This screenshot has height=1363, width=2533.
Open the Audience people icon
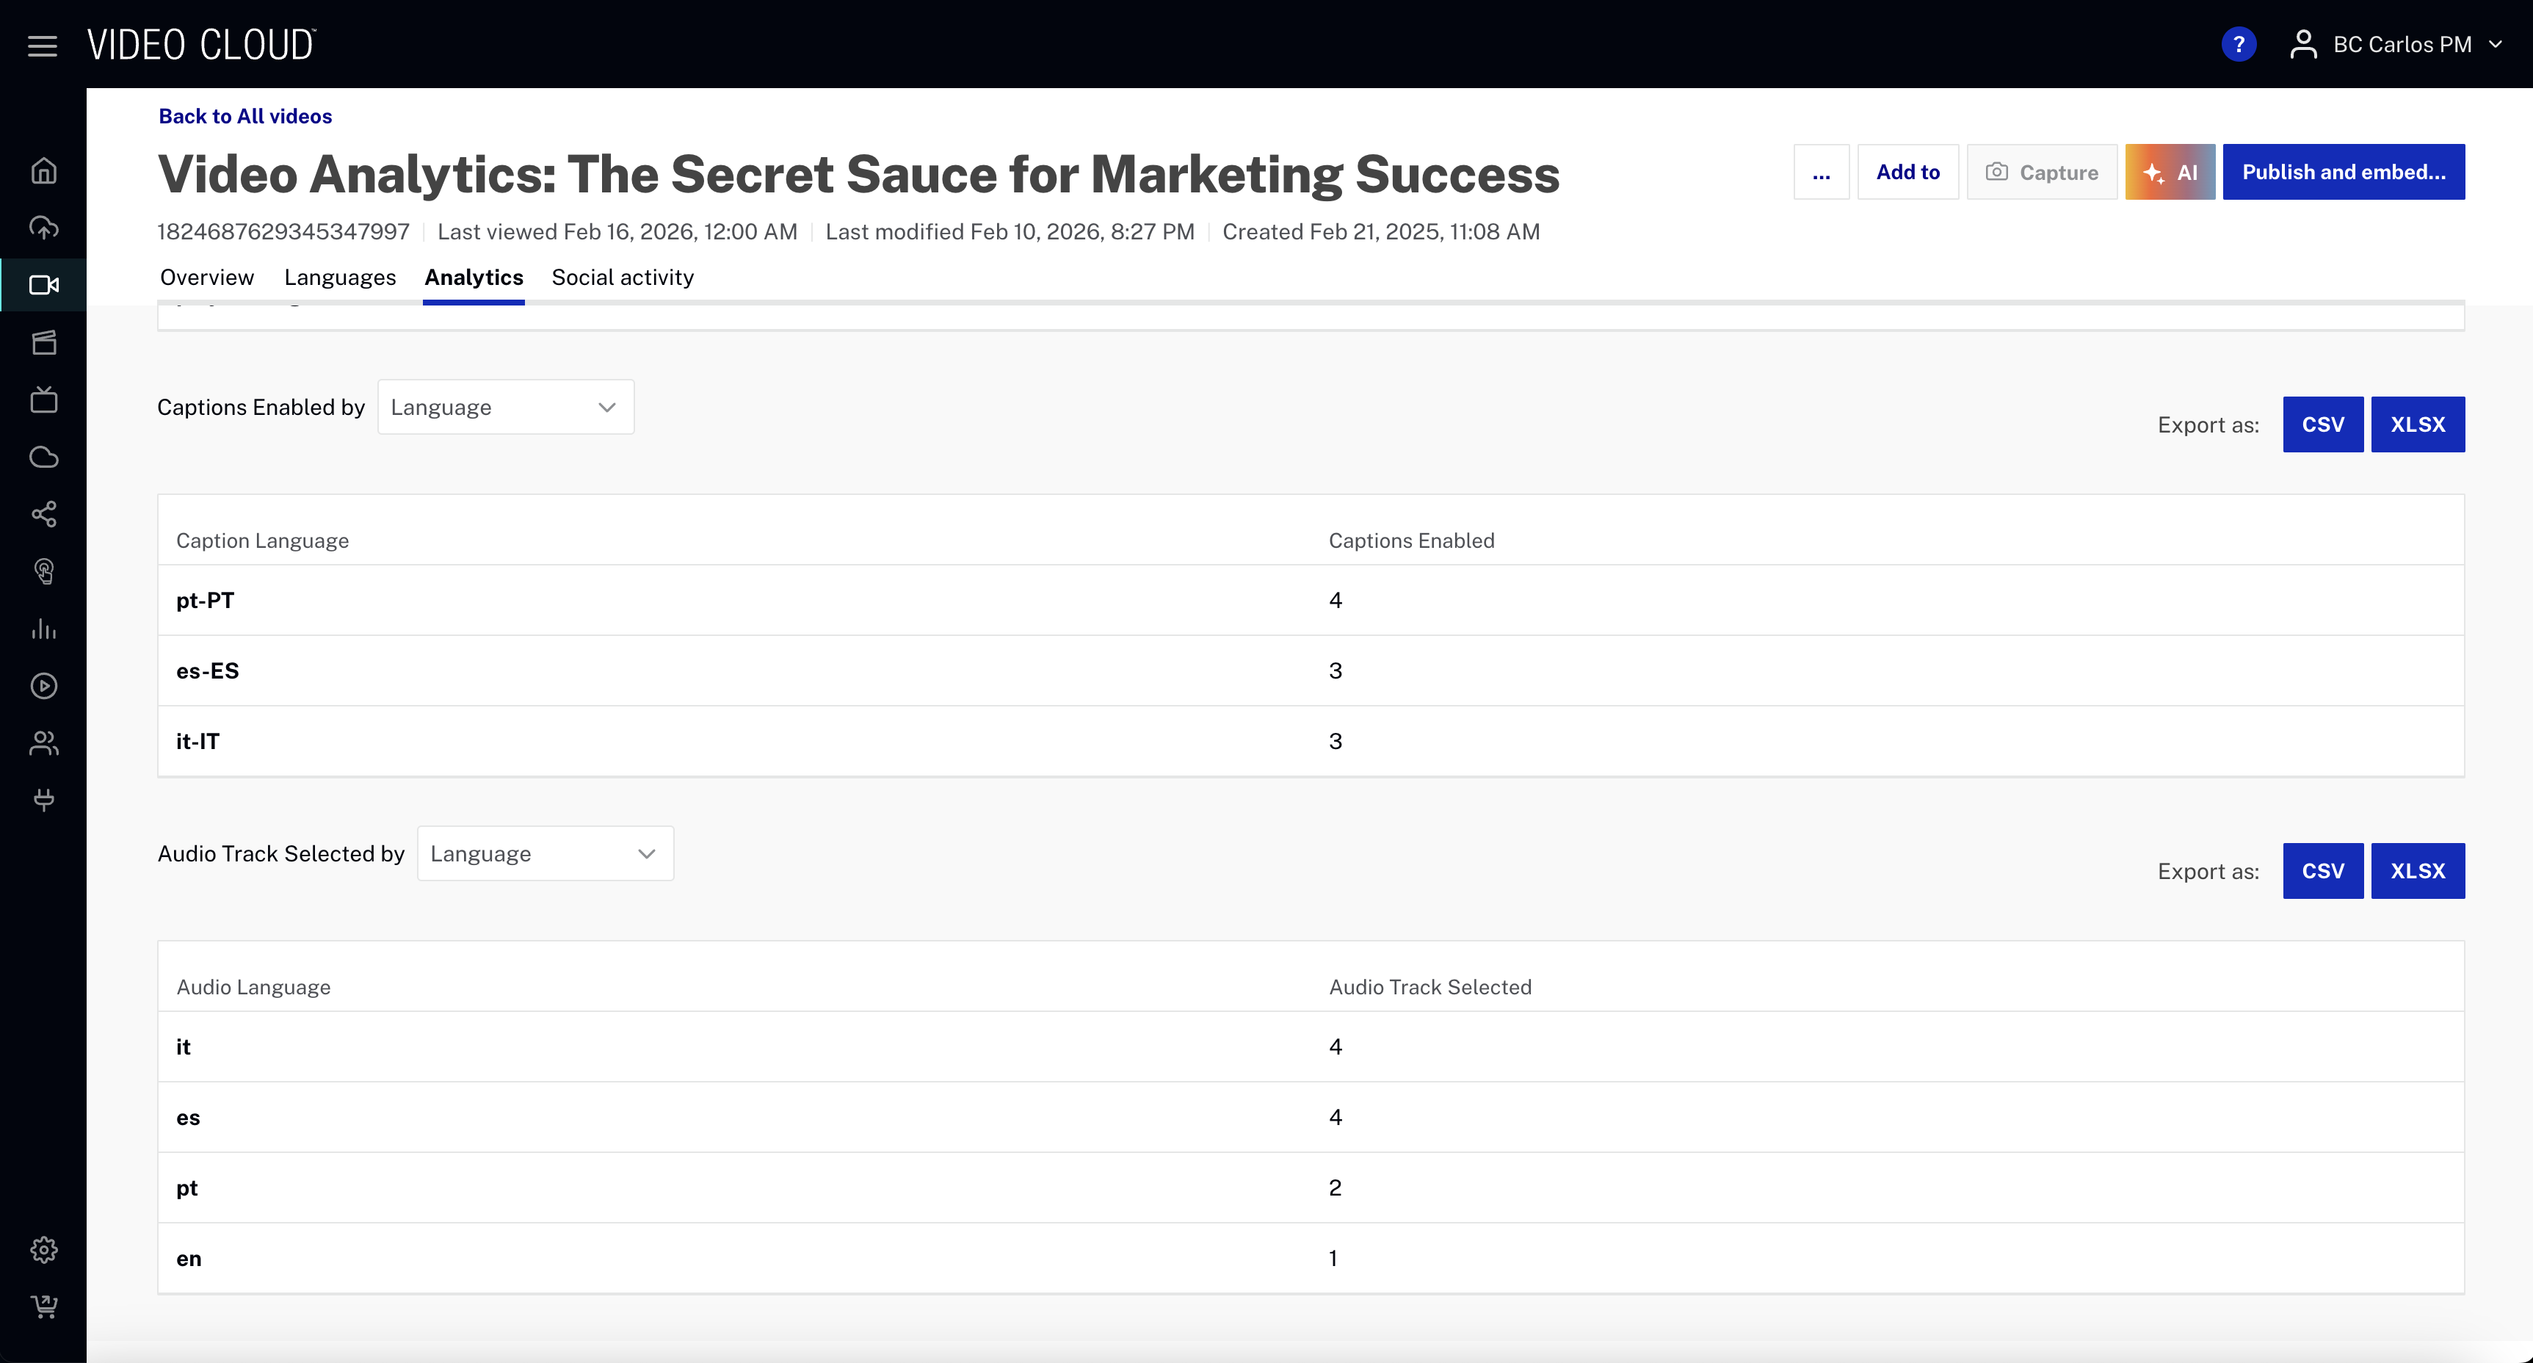pyautogui.click(x=44, y=742)
